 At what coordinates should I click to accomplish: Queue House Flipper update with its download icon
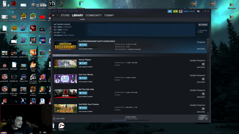203,64
